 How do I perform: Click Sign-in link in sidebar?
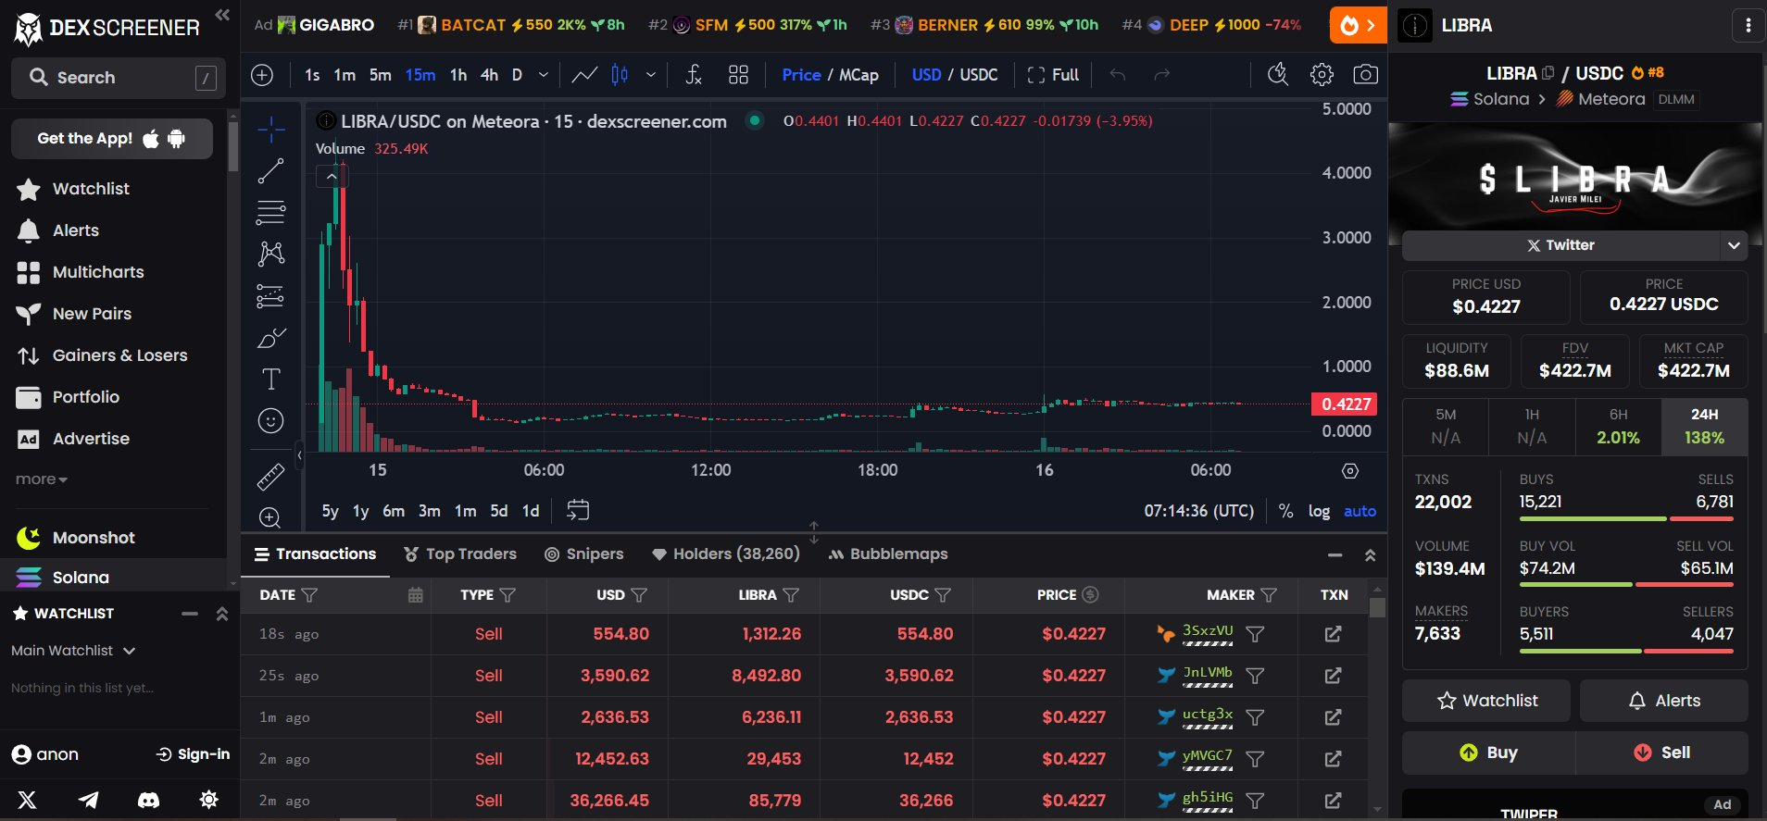point(193,754)
